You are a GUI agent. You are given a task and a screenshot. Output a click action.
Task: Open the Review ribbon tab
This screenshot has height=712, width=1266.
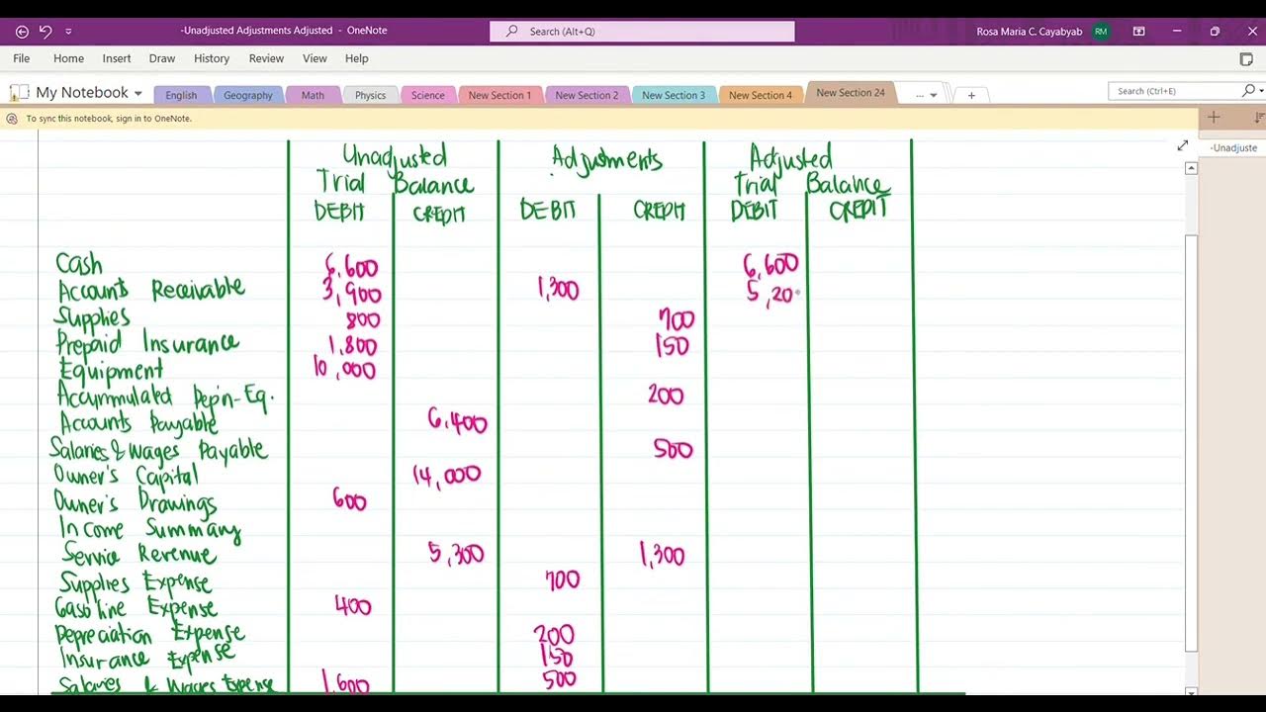pyautogui.click(x=266, y=58)
